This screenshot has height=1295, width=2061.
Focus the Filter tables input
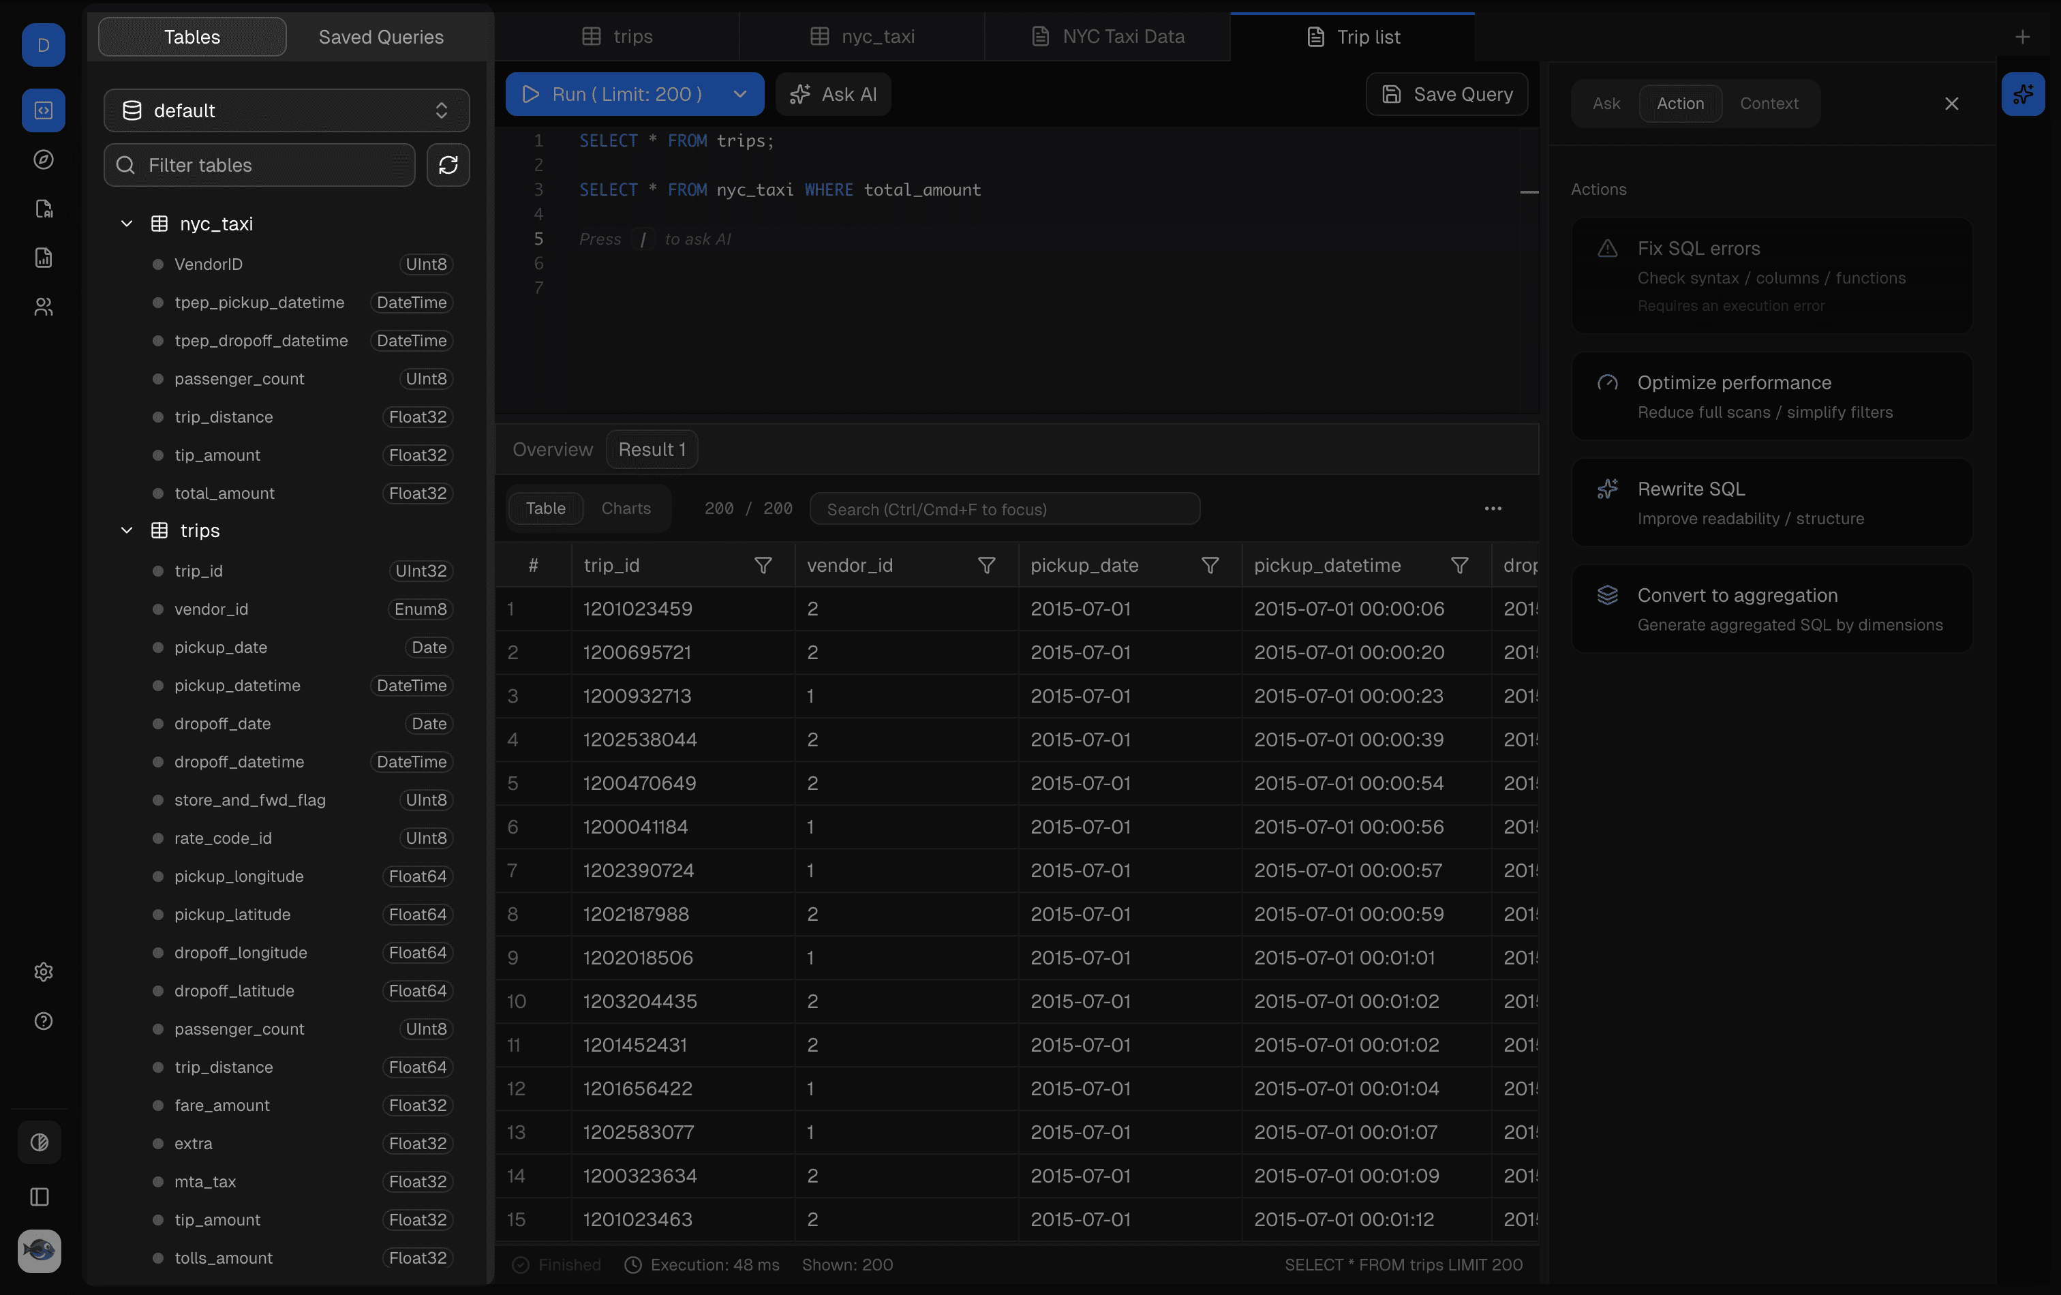pyautogui.click(x=260, y=165)
